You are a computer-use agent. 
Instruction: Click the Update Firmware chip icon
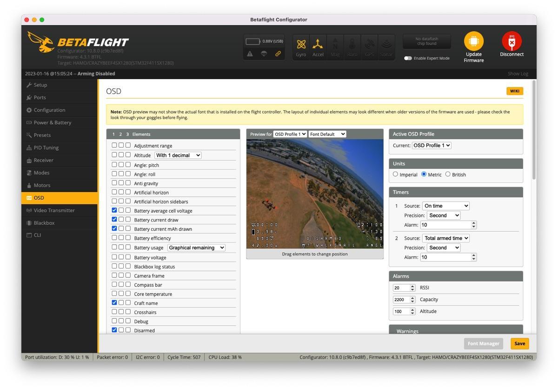tap(473, 41)
